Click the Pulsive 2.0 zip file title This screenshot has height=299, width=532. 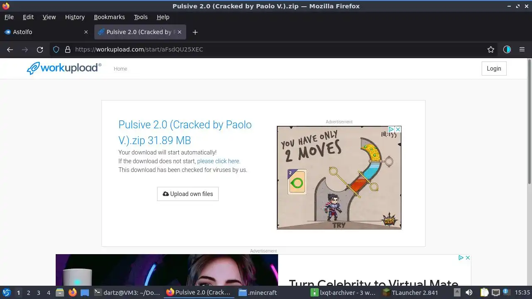[185, 132]
